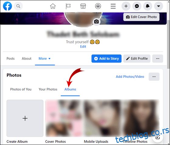Viewport: 170px width, 145px height.
Task: Switch to Your Photos tab
Action: 48,89
